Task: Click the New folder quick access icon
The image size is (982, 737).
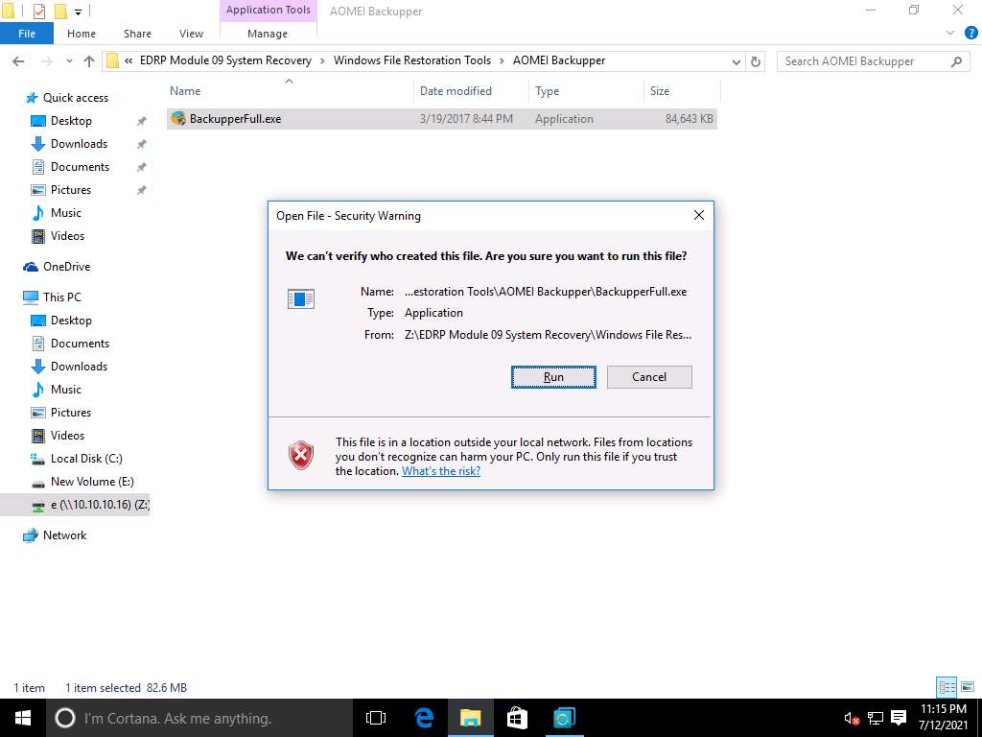Action: tap(60, 12)
